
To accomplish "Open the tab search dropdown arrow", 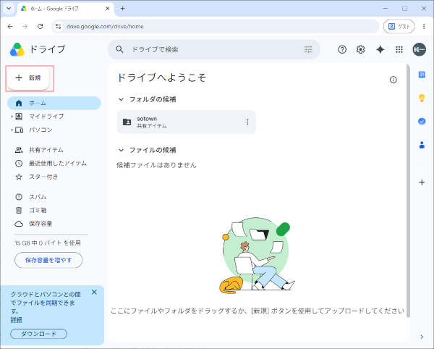I will point(9,8).
